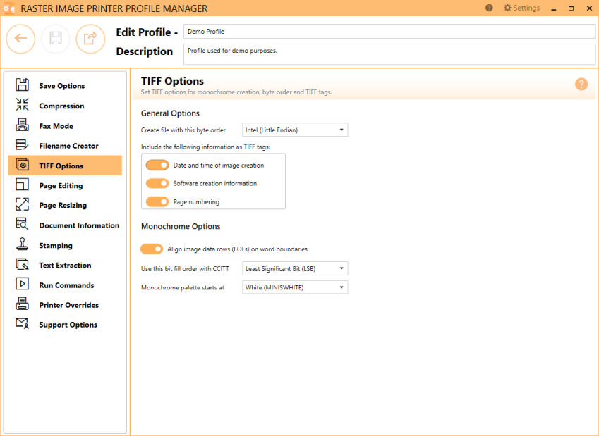Click the Save Options floppy icon
Viewport: 599px width, 436px height.
point(22,85)
